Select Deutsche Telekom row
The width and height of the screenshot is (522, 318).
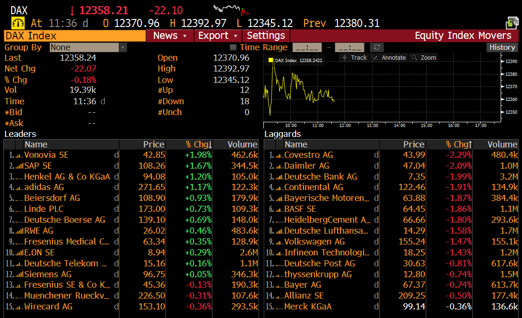coord(131,263)
